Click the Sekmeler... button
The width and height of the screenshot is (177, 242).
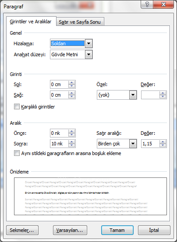click(x=22, y=230)
